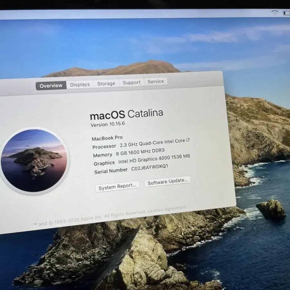Open the Service tab
Image resolution: width=290 pixels, height=290 pixels.
point(156,82)
